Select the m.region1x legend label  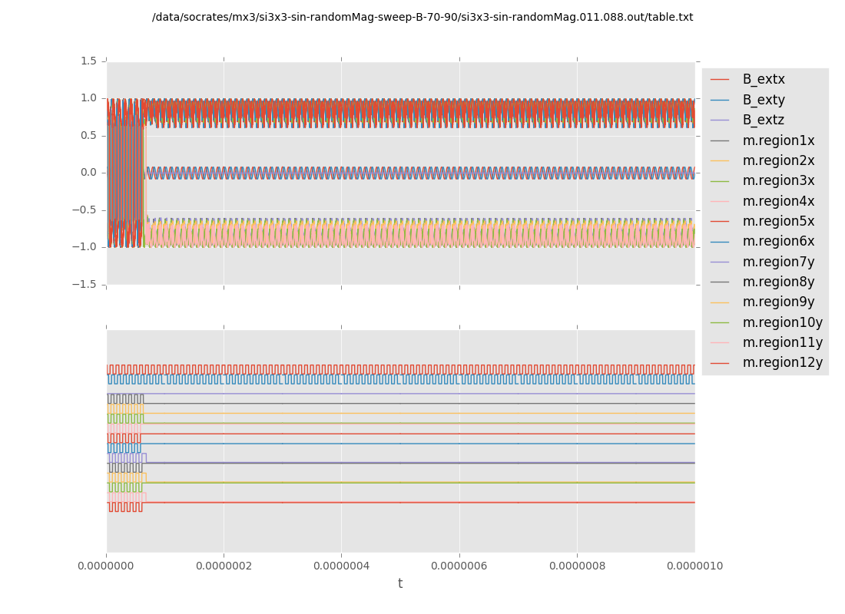point(778,140)
